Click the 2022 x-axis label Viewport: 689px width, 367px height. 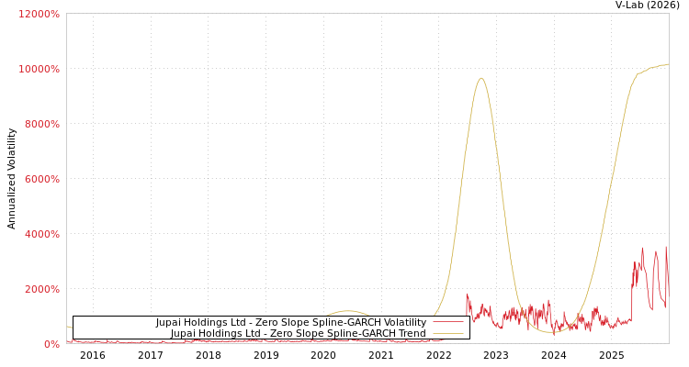click(x=438, y=355)
